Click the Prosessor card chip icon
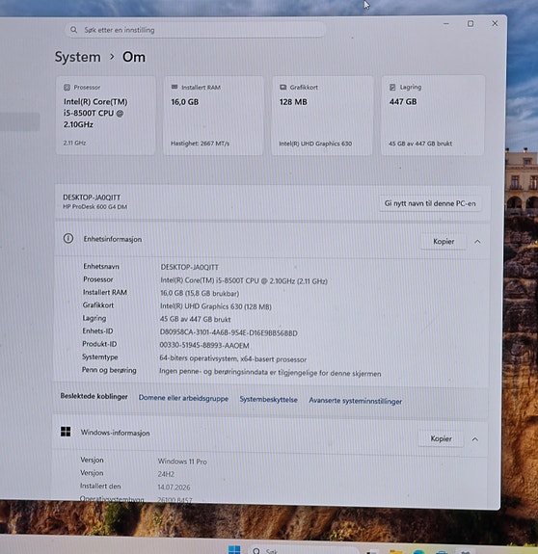The width and height of the screenshot is (538, 554). tap(67, 87)
